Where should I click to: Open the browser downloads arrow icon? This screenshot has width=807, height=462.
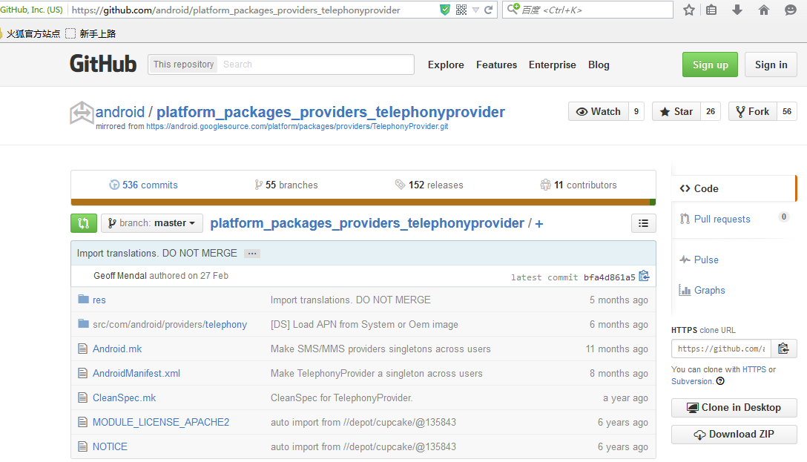tap(737, 10)
